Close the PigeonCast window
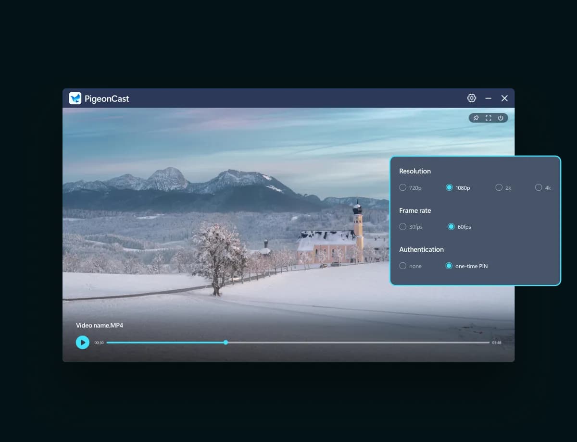The image size is (577, 442). click(x=504, y=98)
